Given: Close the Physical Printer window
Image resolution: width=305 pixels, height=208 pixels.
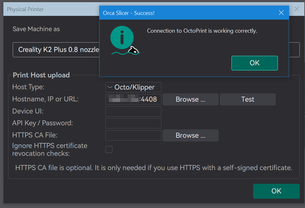Looking at the screenshot, I should point(297,9).
